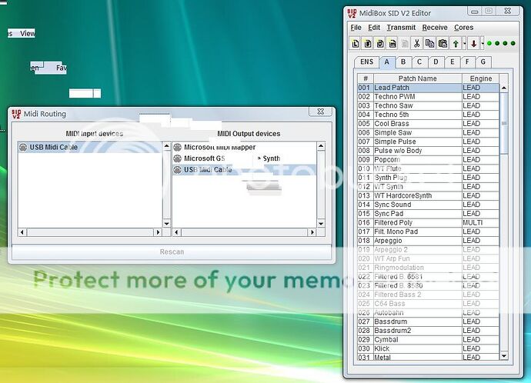The image size is (531, 383).
Task: Click the red down-arrow receive icon
Action: click(x=474, y=44)
